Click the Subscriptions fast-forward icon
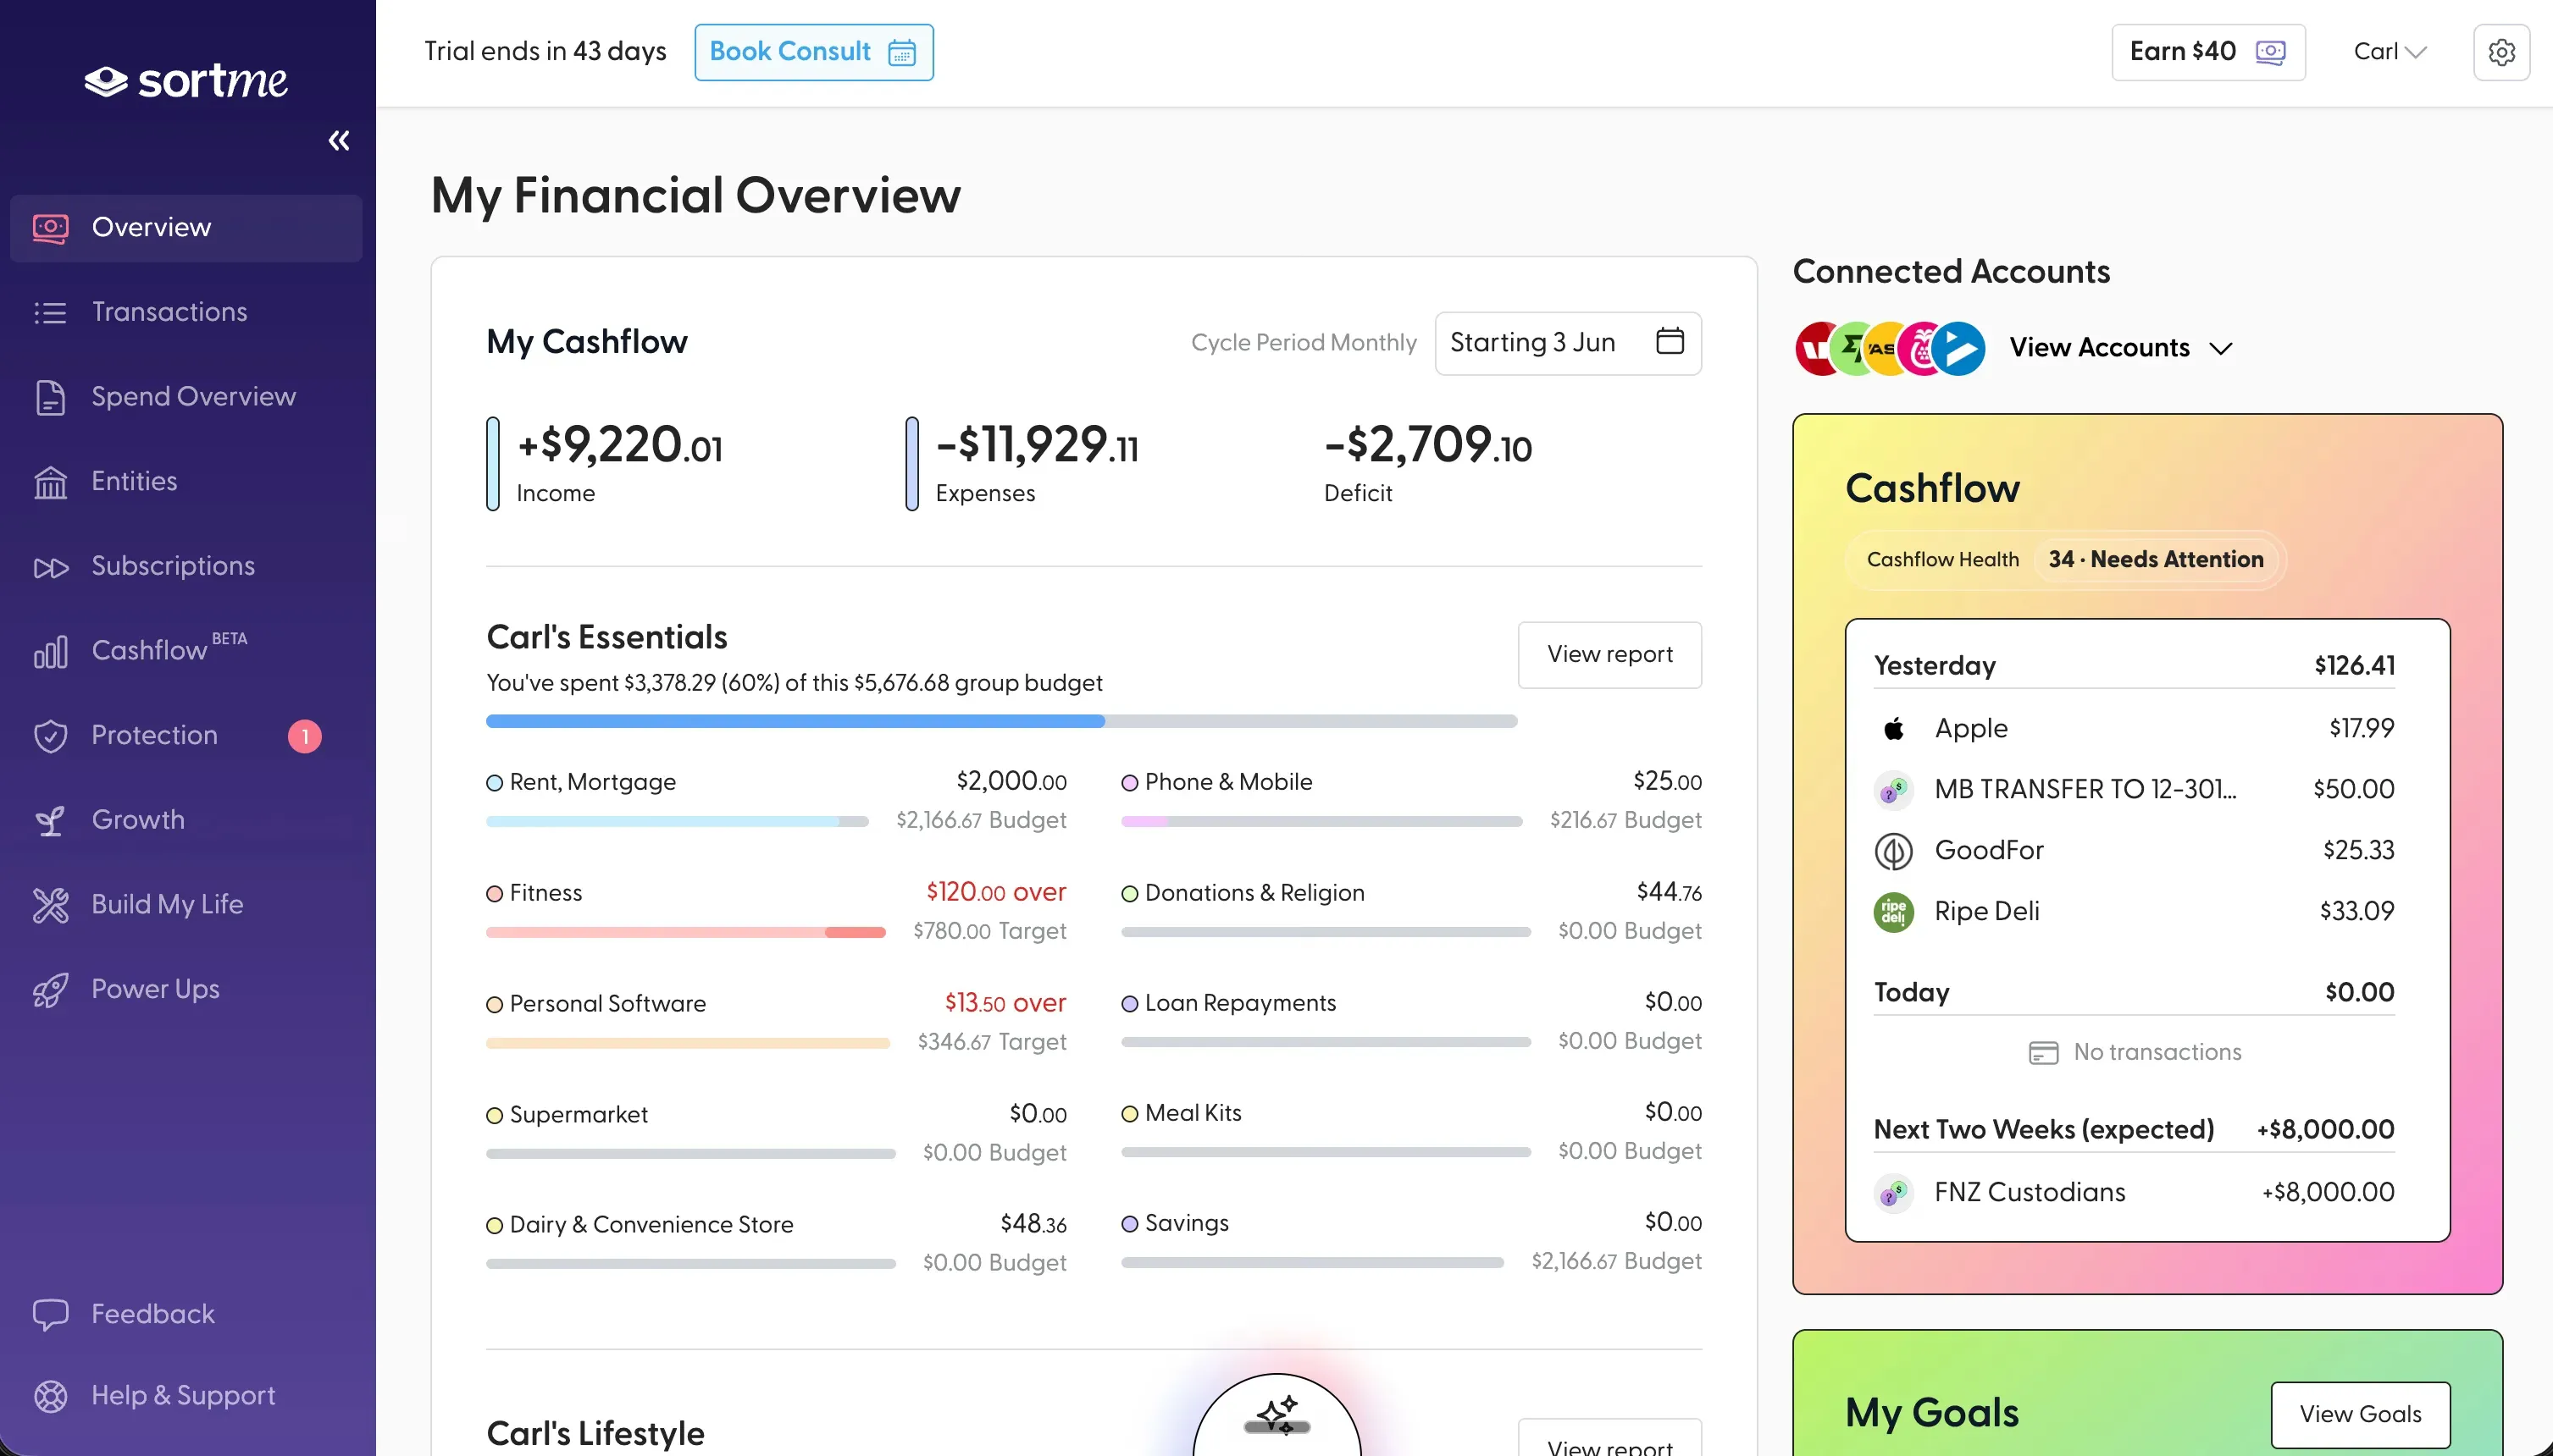Image resolution: width=2553 pixels, height=1456 pixels. (x=50, y=567)
